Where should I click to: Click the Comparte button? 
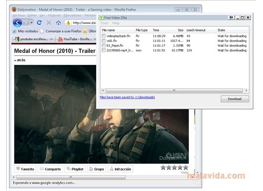point(50,169)
